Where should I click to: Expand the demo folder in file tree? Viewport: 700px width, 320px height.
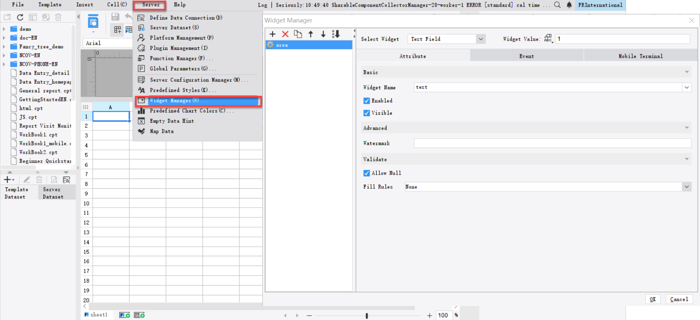4,29
